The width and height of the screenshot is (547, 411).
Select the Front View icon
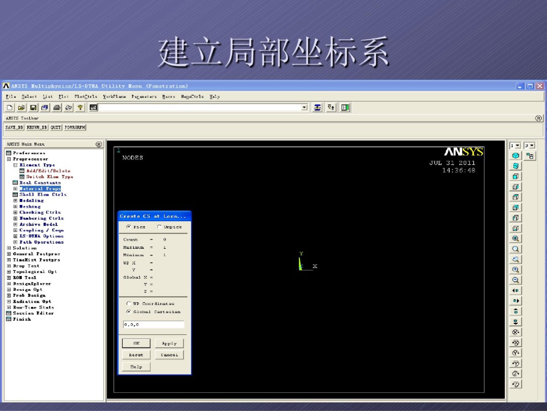point(516,176)
